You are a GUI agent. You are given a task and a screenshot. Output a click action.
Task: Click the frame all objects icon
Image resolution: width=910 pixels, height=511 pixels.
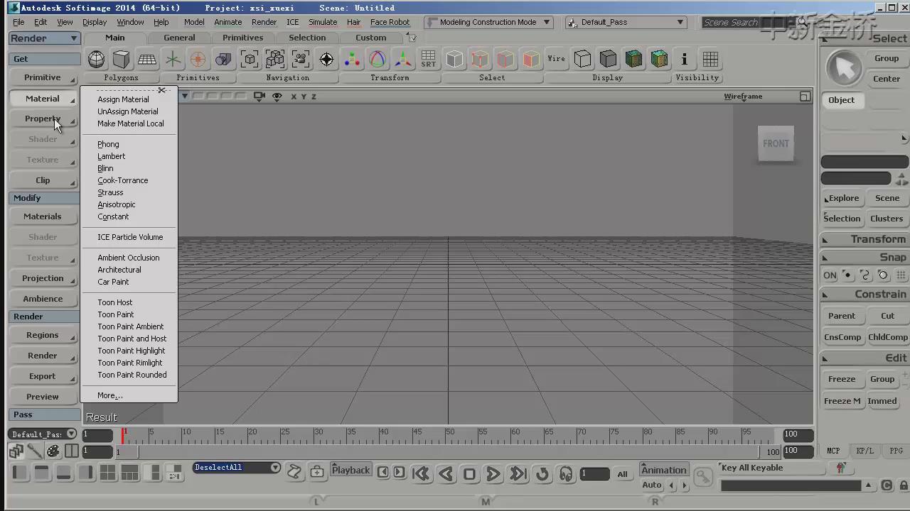point(275,59)
